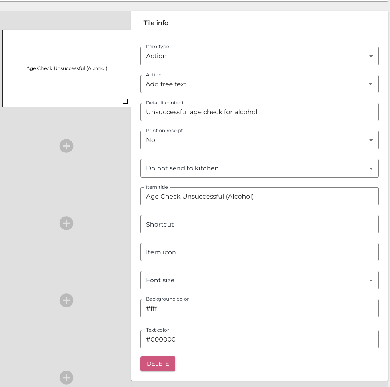Click the Action value in the Item type field
The image size is (390, 387).
[x=156, y=56]
